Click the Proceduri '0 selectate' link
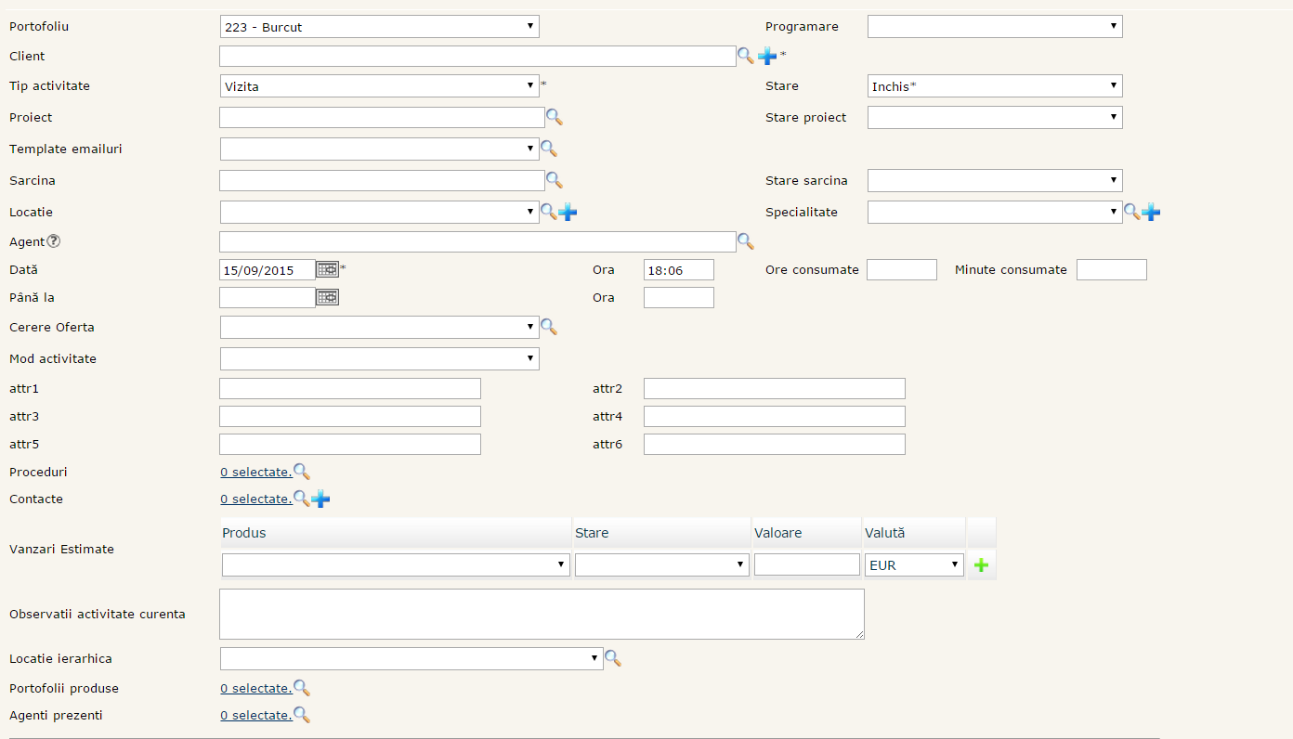Viewport: 1293px width, 739px height. (x=255, y=472)
